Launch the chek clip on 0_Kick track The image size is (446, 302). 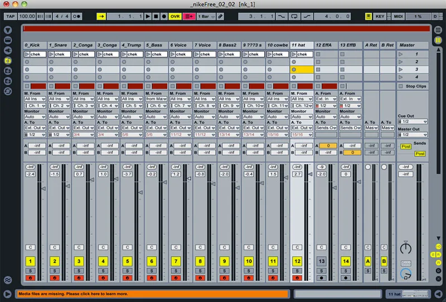coord(27,55)
